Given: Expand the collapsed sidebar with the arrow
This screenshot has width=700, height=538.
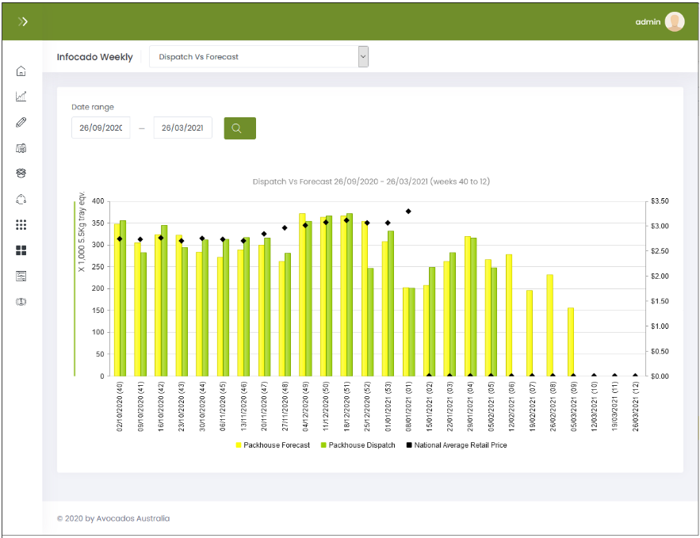Looking at the screenshot, I should point(25,21).
